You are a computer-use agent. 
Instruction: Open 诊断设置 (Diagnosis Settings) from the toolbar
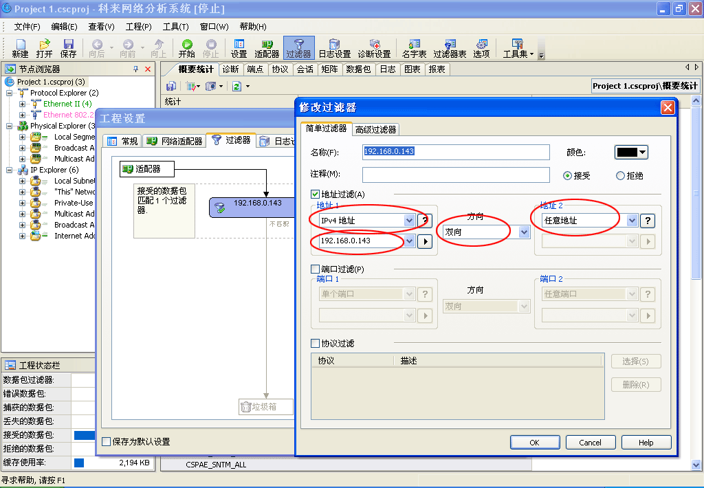coord(374,48)
